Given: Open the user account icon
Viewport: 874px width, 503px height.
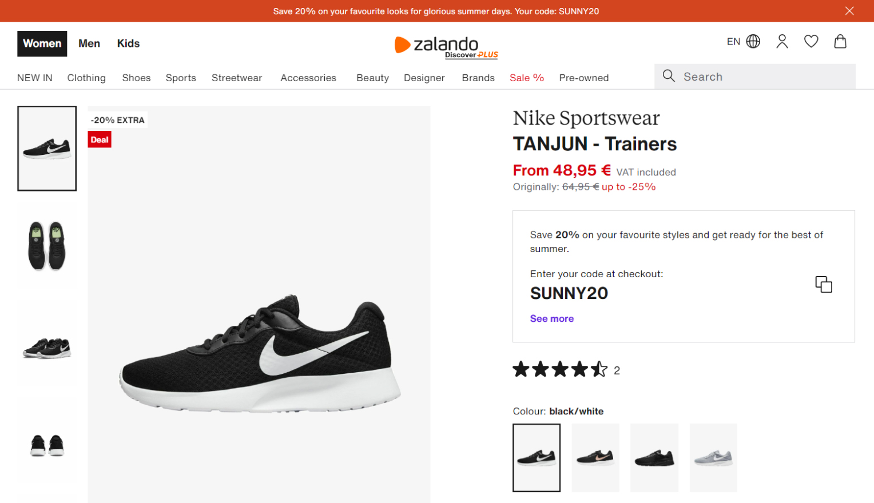Looking at the screenshot, I should click(782, 42).
